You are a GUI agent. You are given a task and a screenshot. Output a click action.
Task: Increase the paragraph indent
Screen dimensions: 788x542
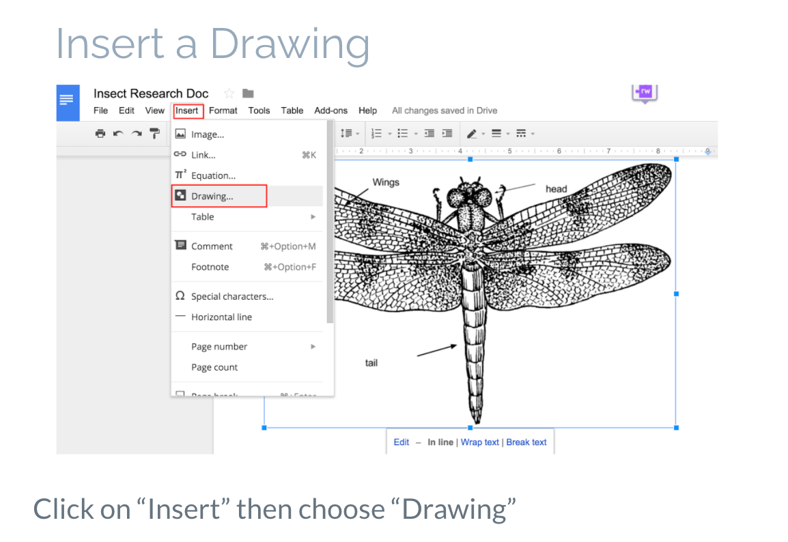pos(447,133)
